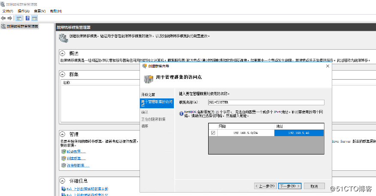
Task: Click the show/hide console tree toolbar icon
Action: coord(19,18)
